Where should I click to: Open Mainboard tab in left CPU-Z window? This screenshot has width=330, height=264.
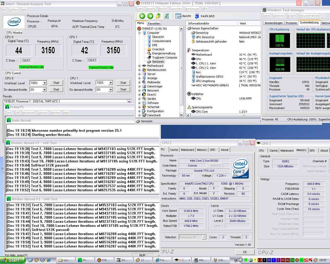[187, 150]
